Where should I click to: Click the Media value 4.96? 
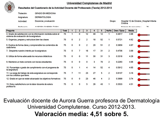pyautogui.click(x=131, y=62)
